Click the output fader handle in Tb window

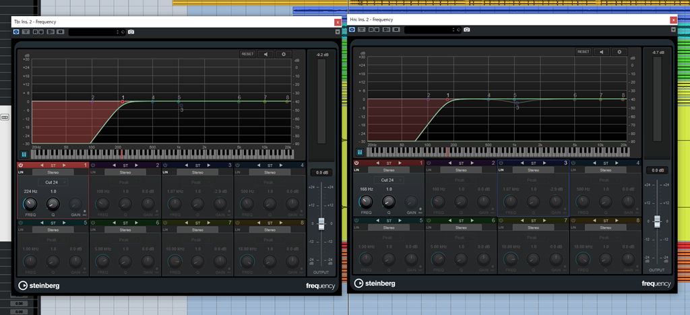point(321,223)
